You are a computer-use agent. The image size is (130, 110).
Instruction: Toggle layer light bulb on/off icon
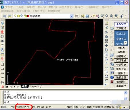pos(15,16)
